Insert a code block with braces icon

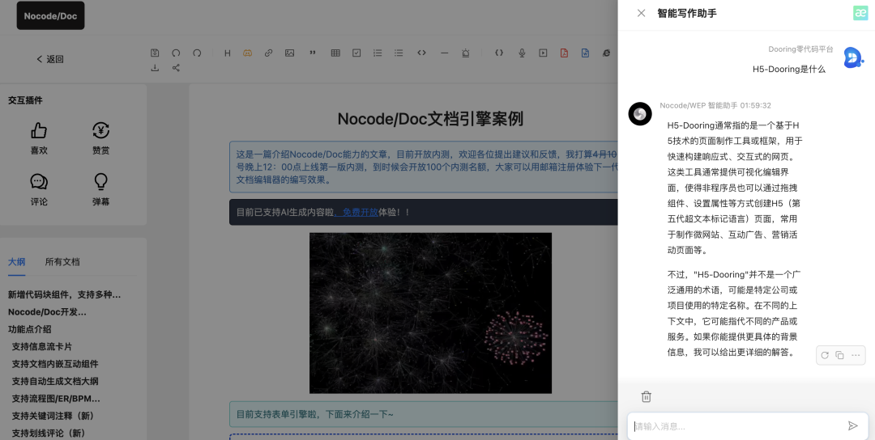click(499, 53)
